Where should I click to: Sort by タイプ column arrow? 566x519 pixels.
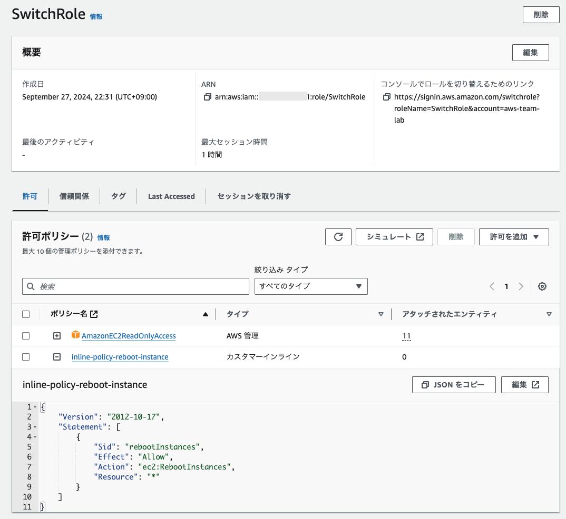(381, 314)
